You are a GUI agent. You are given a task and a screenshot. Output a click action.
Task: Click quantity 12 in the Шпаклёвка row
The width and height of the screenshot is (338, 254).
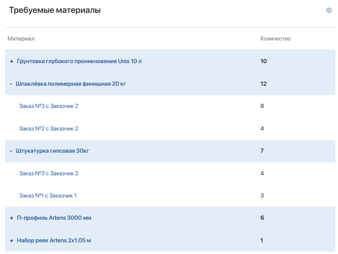(x=263, y=84)
